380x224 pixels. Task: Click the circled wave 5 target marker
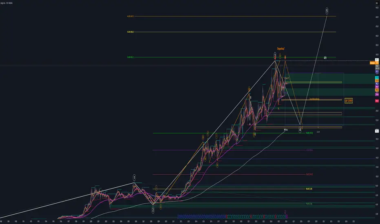327,11
